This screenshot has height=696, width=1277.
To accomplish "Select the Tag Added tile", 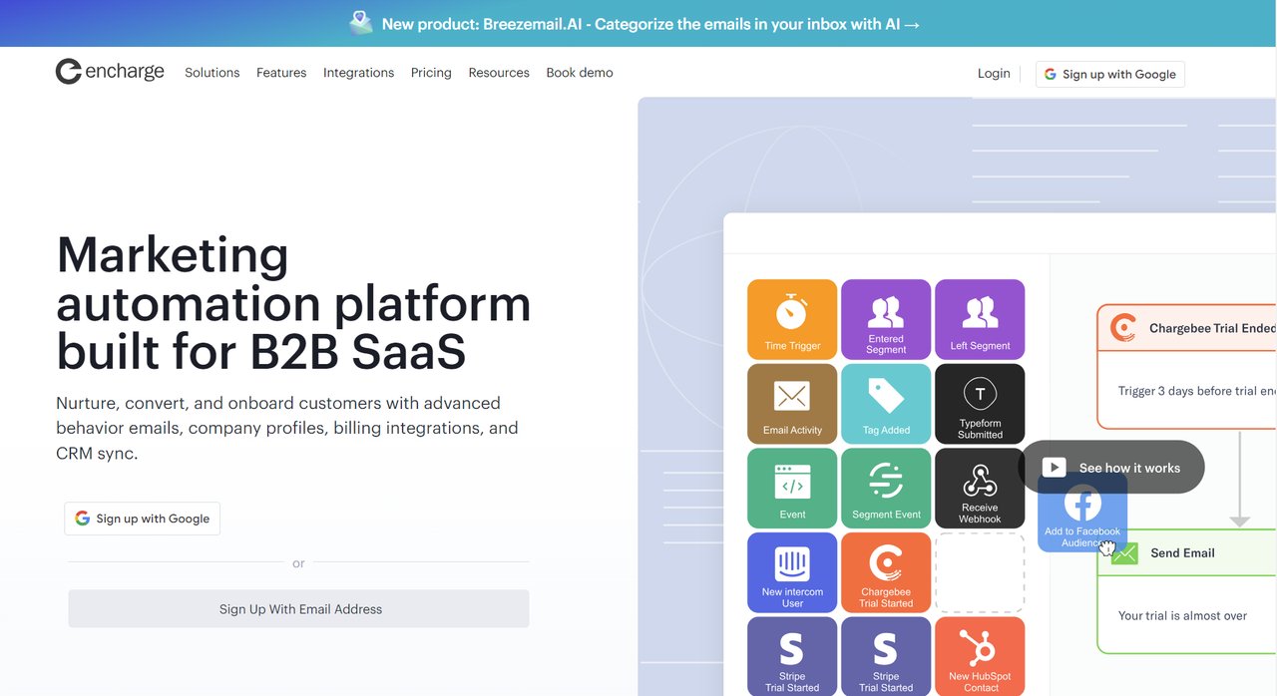I will point(886,404).
